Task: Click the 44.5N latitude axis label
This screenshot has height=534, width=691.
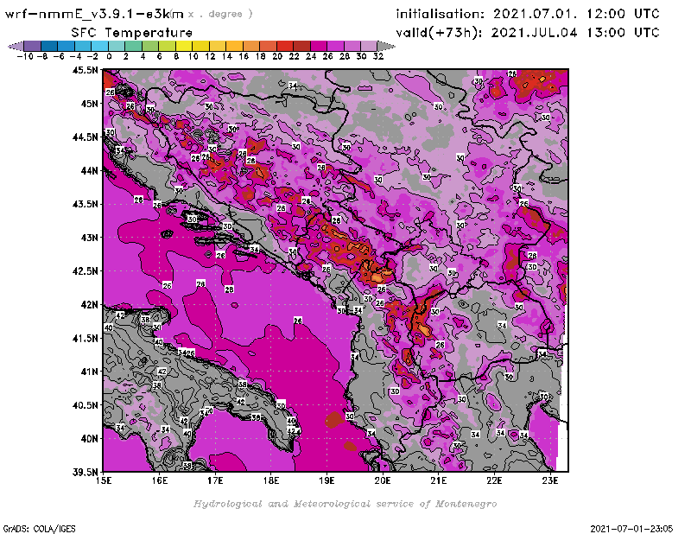Action: 85,137
